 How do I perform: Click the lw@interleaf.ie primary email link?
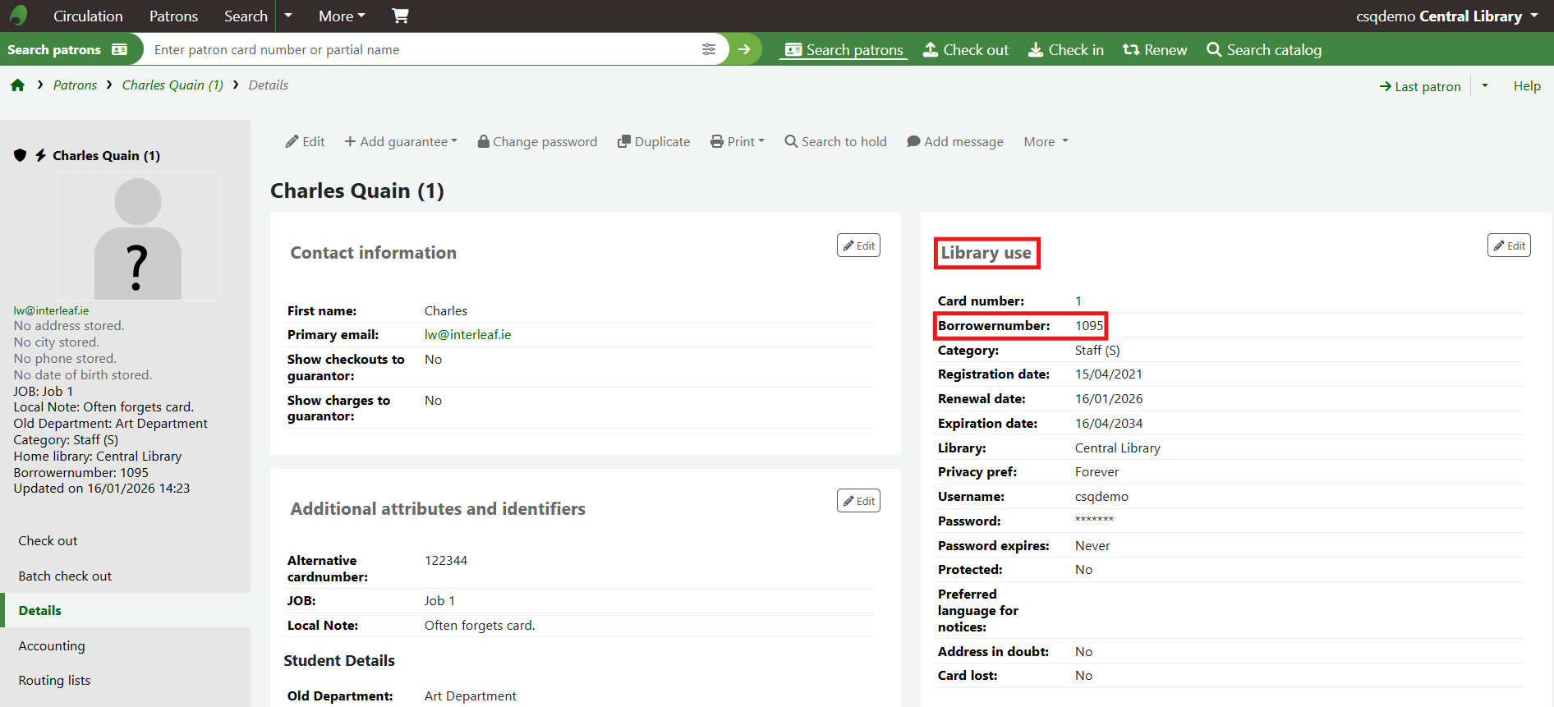[467, 335]
